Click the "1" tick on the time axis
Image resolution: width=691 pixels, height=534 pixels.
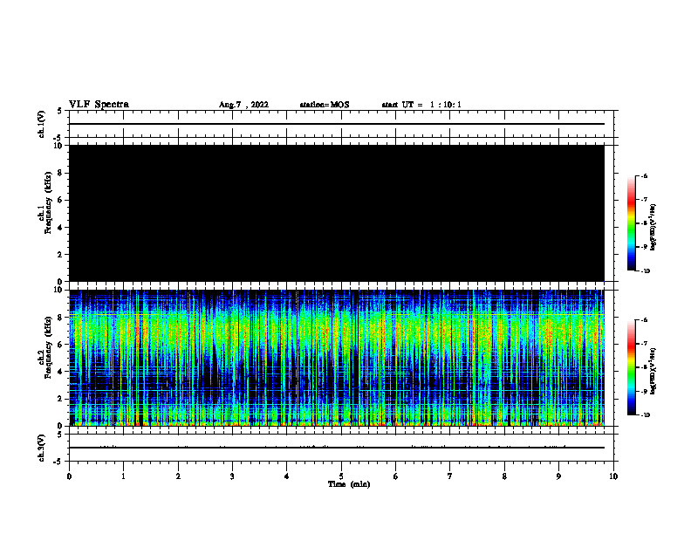click(x=123, y=476)
